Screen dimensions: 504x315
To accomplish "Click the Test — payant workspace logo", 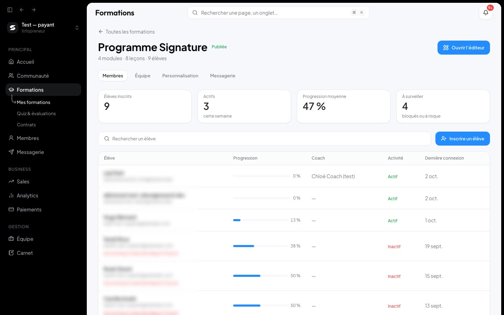I will click(13, 28).
